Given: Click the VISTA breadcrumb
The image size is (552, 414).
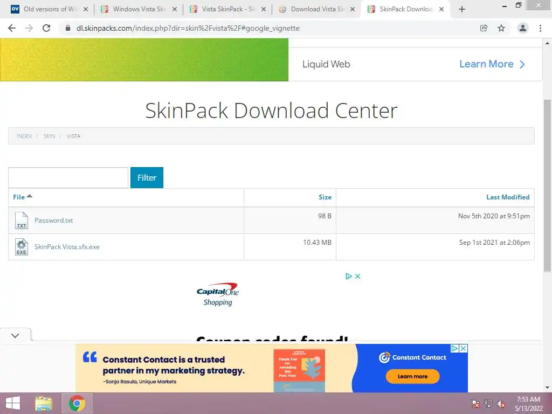Looking at the screenshot, I should pos(73,136).
